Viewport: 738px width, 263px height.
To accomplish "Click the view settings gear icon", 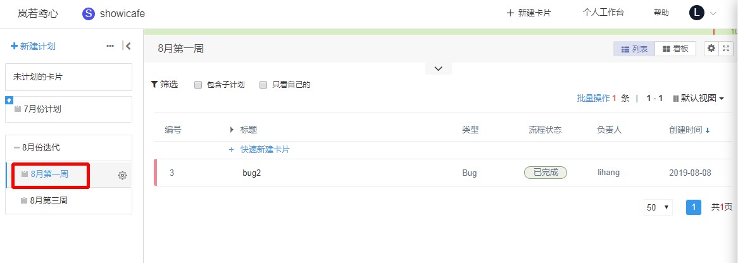I will click(x=711, y=49).
